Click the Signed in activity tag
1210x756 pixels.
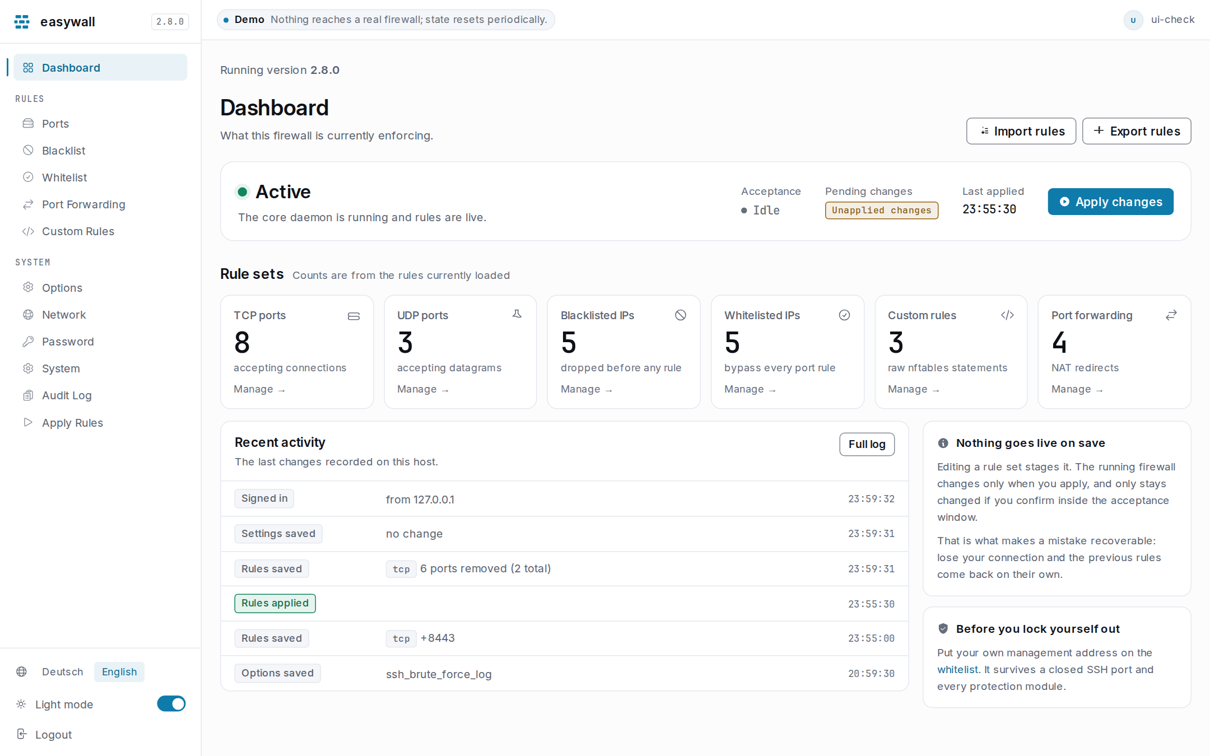pyautogui.click(x=264, y=498)
